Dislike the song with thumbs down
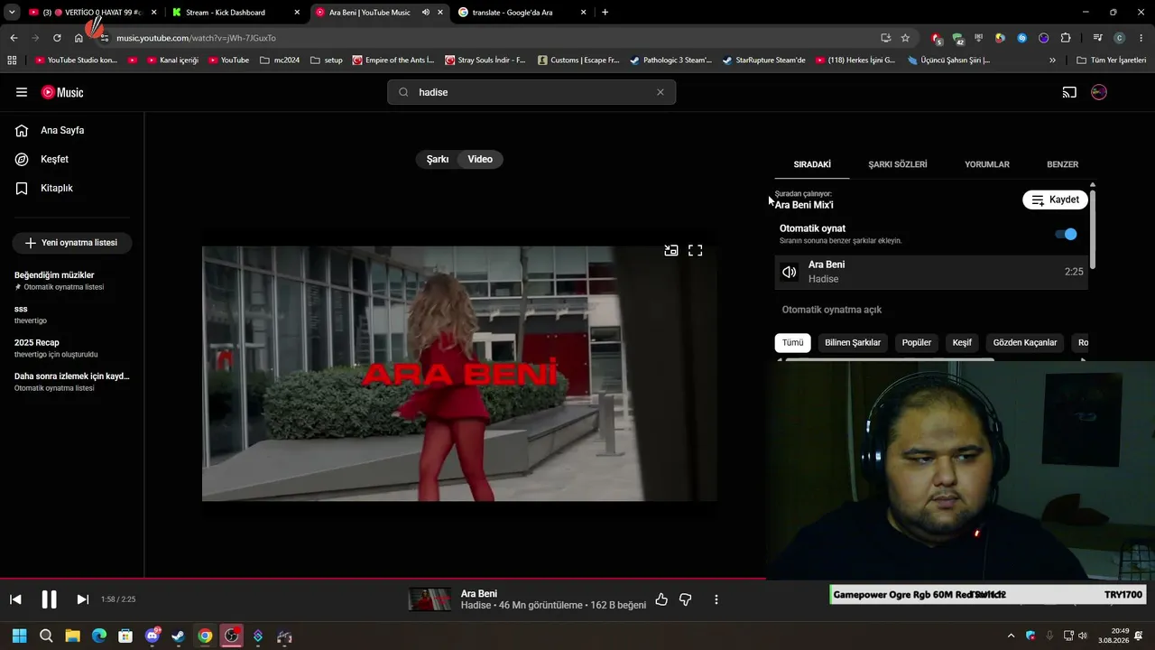The image size is (1155, 650). pyautogui.click(x=685, y=599)
